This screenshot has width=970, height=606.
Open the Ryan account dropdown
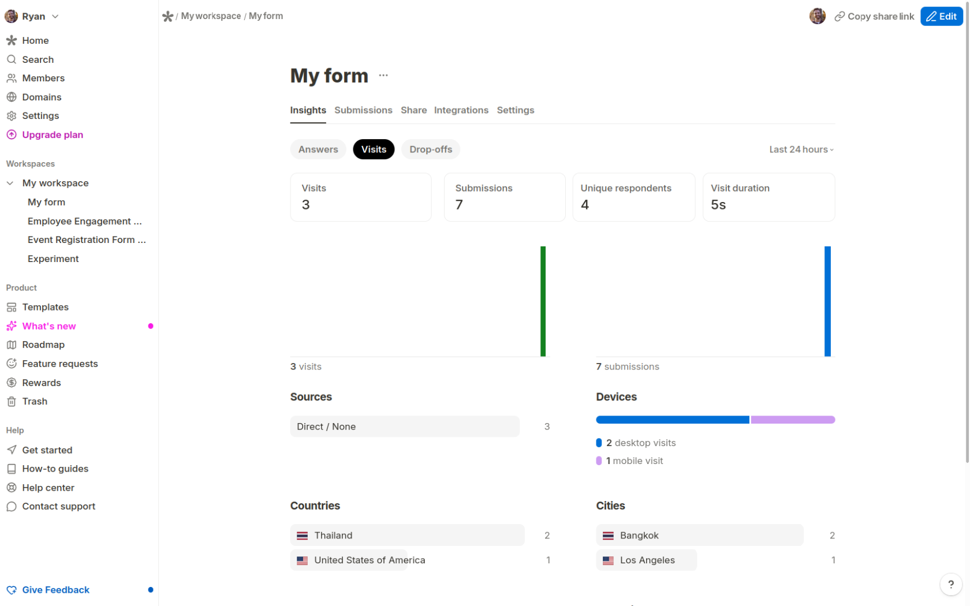[x=32, y=16]
